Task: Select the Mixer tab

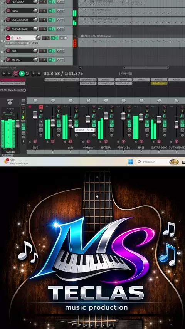Action: click(7, 156)
